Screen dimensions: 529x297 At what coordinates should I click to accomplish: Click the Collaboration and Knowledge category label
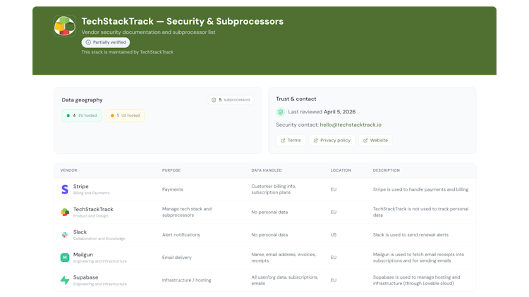[x=99, y=239]
